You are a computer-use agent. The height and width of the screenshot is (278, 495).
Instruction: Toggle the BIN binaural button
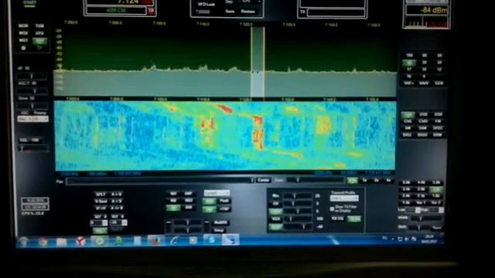(x=189, y=208)
